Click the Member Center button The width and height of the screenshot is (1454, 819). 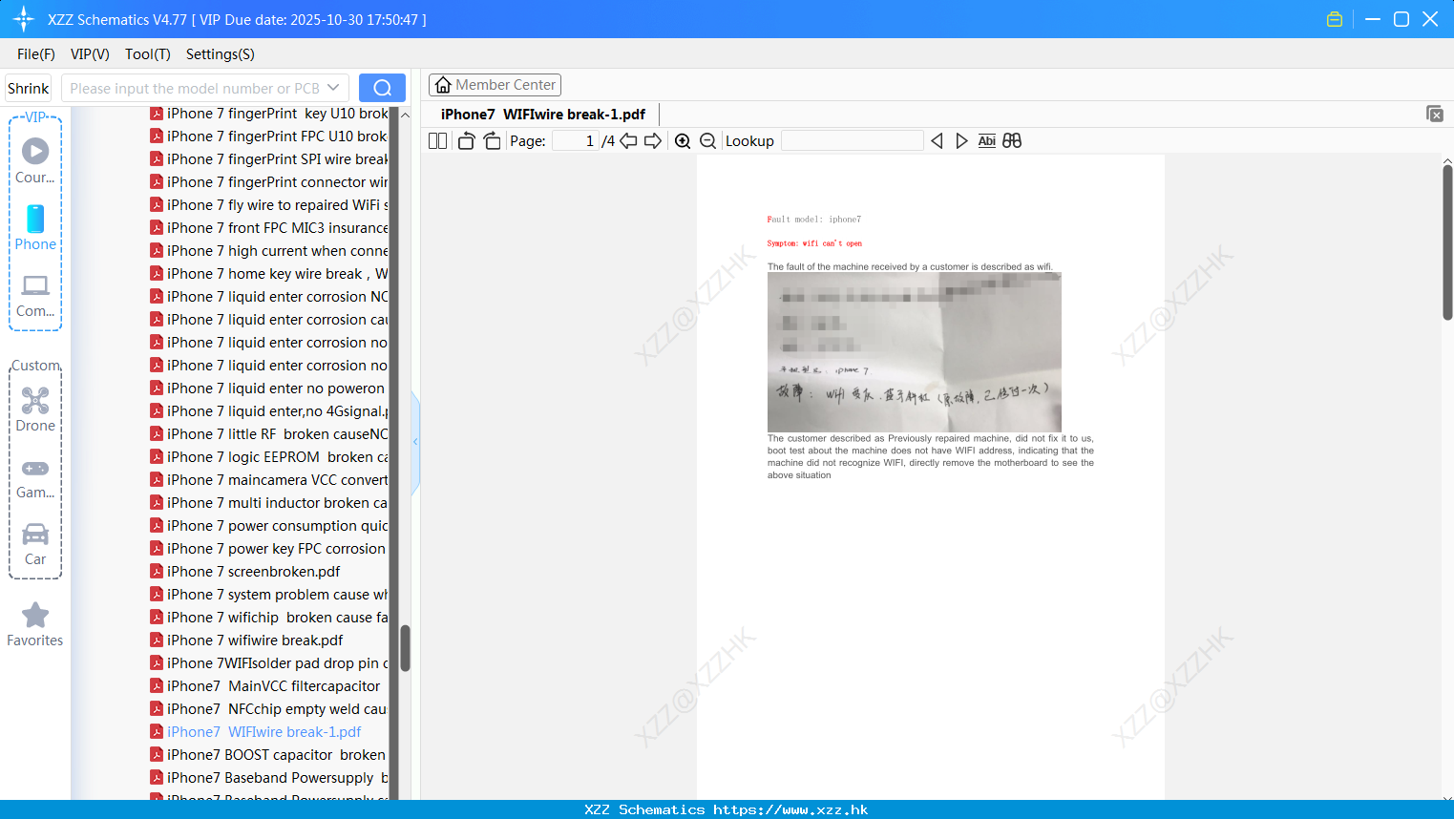(495, 85)
